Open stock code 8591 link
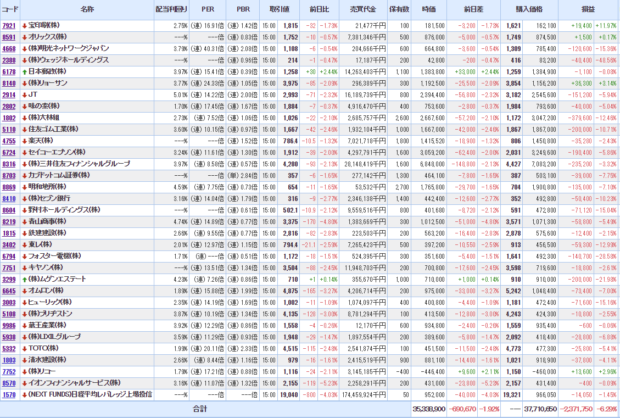This screenshot has height=418, width=620. pyautogui.click(x=9, y=37)
